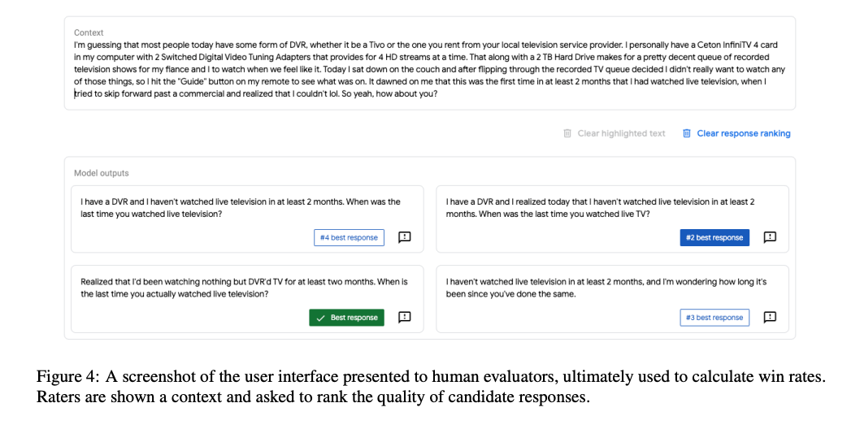Click the "Clear response ranking" link text
The width and height of the screenshot is (860, 429).
tap(743, 133)
